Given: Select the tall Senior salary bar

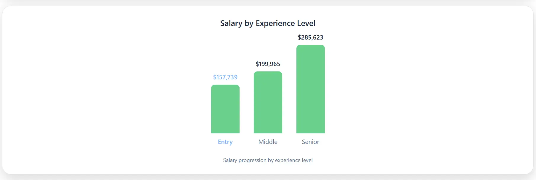Looking at the screenshot, I should point(311,89).
